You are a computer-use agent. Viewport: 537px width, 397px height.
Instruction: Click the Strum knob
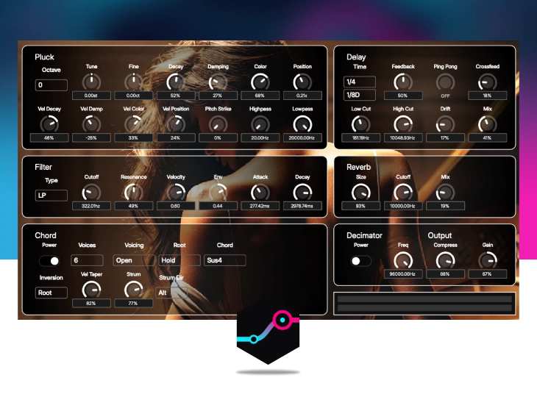tap(134, 290)
